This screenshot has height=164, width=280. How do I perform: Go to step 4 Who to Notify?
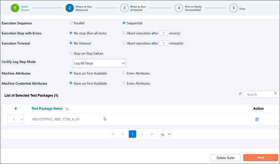click(x=179, y=8)
